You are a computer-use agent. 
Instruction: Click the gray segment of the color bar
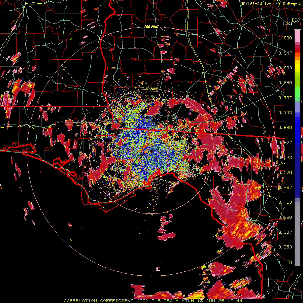[297, 234]
